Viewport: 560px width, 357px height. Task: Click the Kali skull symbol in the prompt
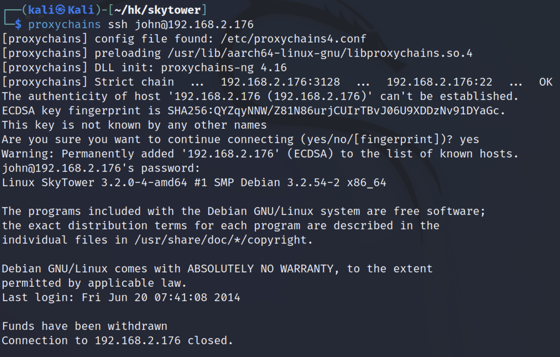60,10
